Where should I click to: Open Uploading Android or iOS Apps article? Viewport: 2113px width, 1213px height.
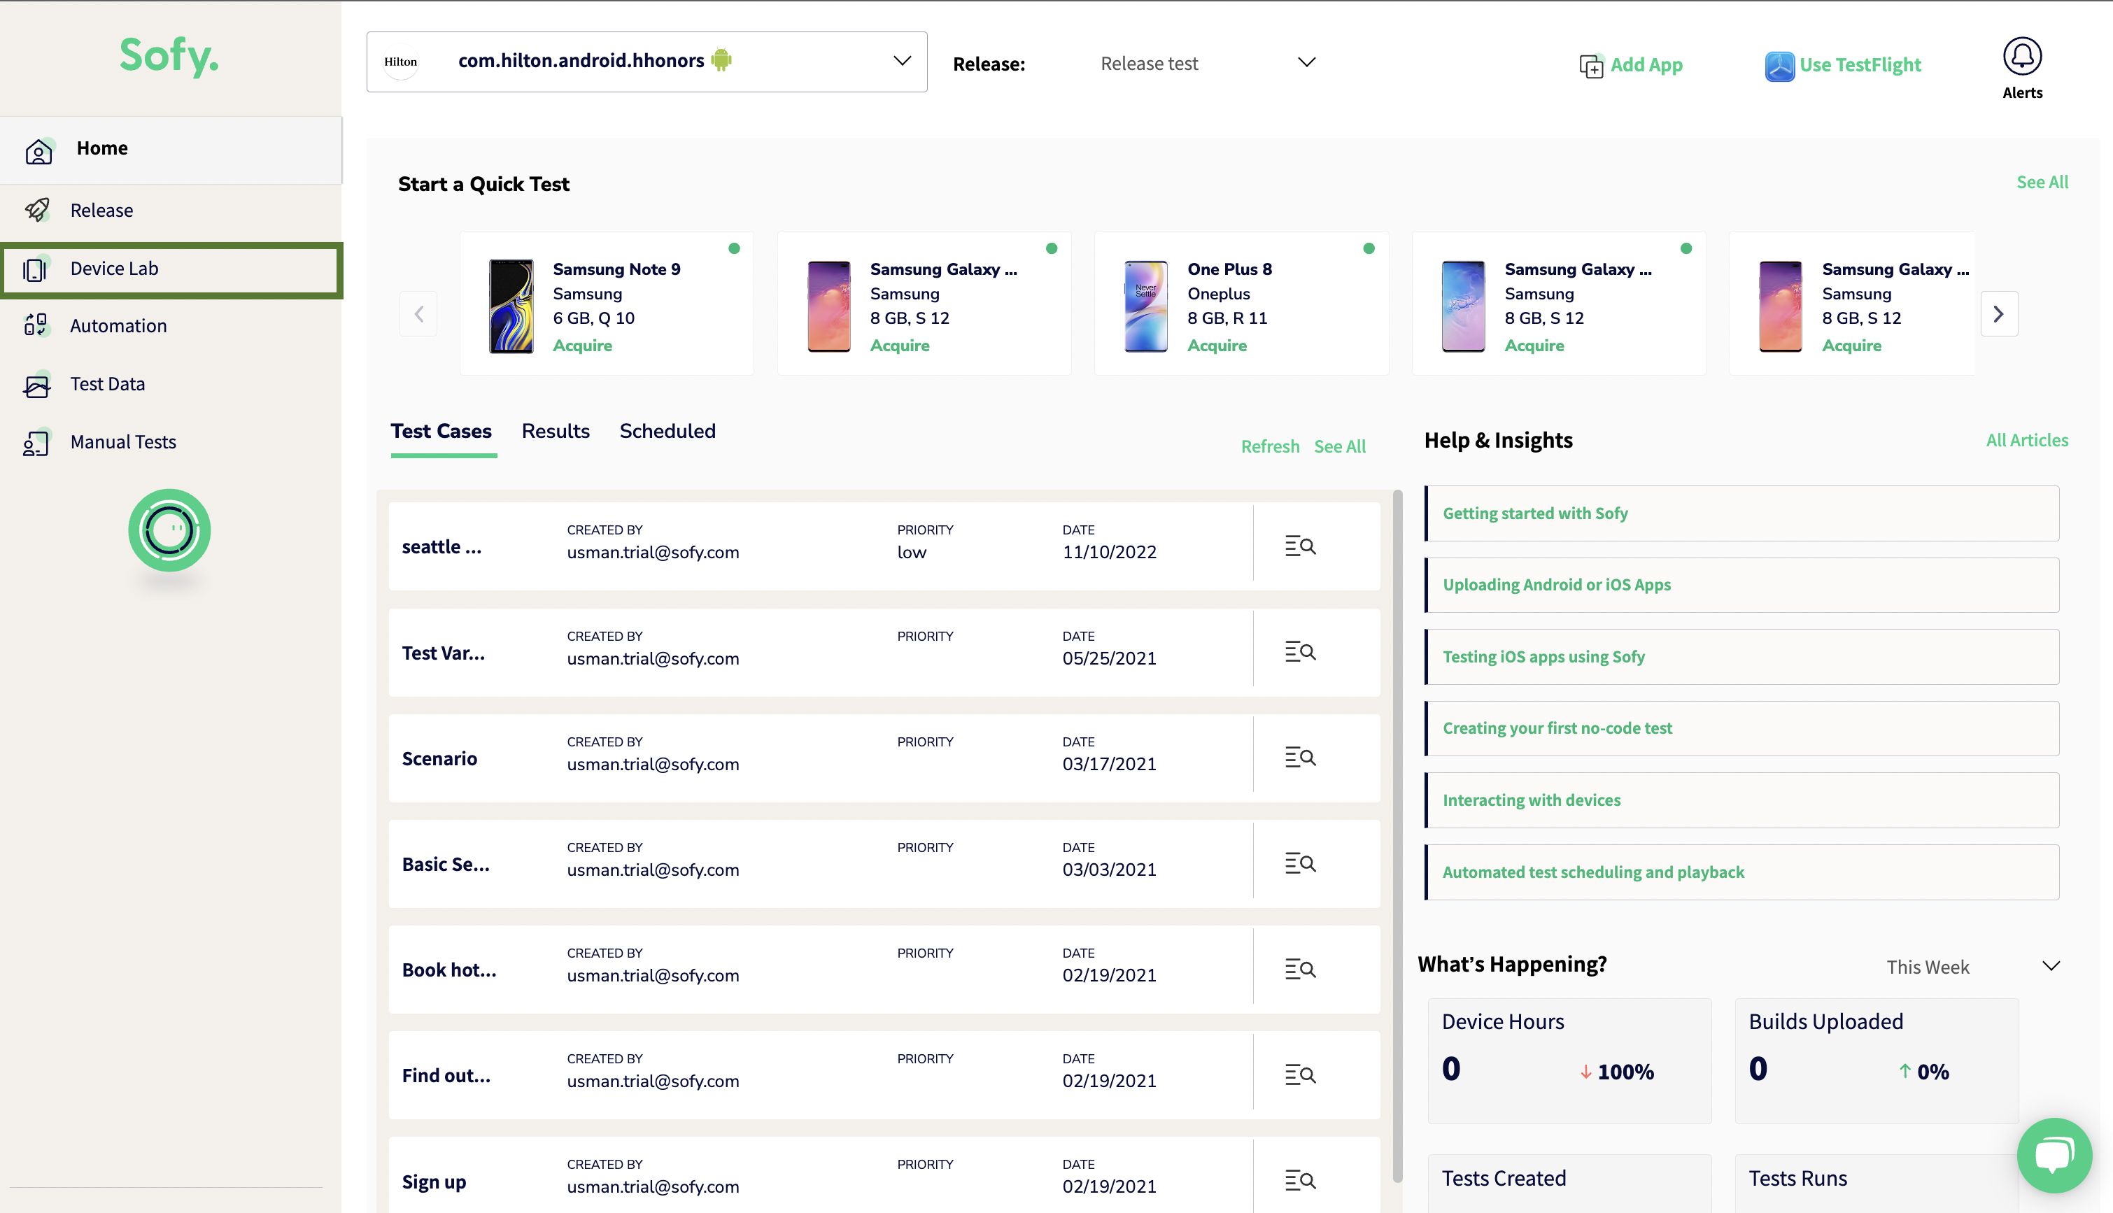(x=1742, y=585)
